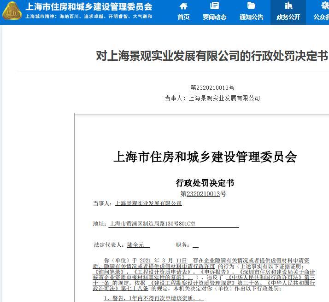Click document number 第2320210013号 under page heading
The height and width of the screenshot is (302, 329).
(212, 87)
